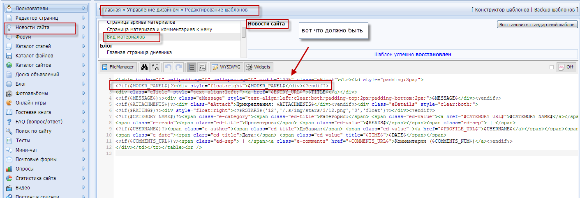Open the Widgets panel

point(259,67)
